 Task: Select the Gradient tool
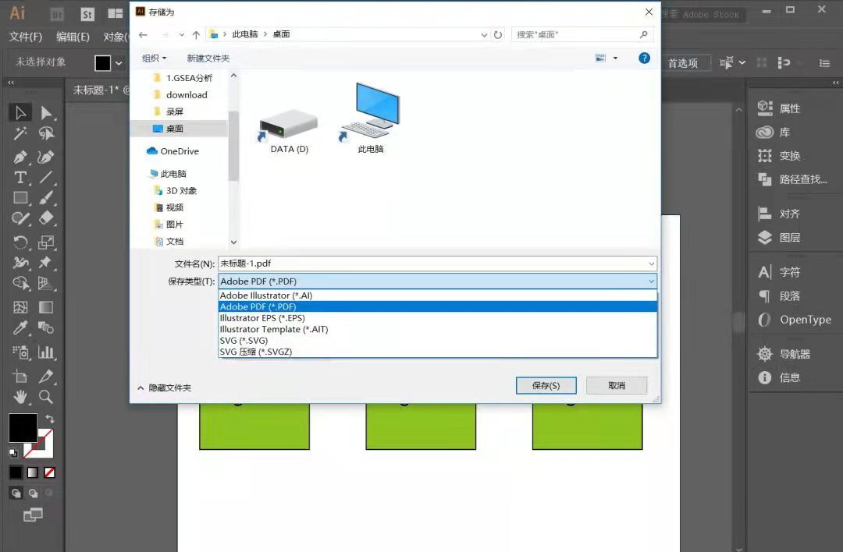(46, 307)
